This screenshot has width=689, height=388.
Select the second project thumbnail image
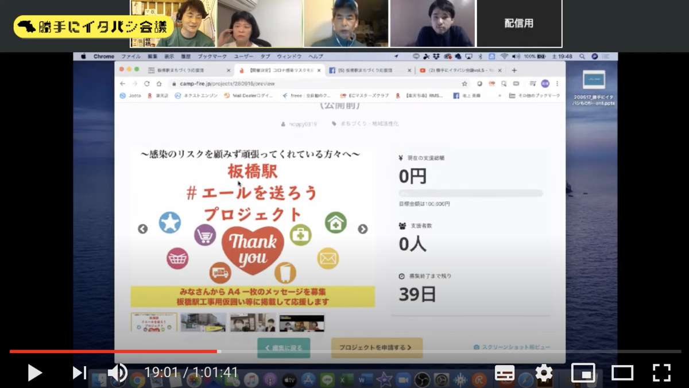203,323
